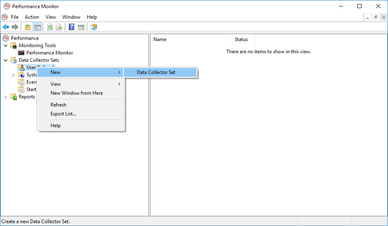Viewport: 388px width, 226px height.
Task: Click 'There are no items to show' text
Action: click(269, 52)
